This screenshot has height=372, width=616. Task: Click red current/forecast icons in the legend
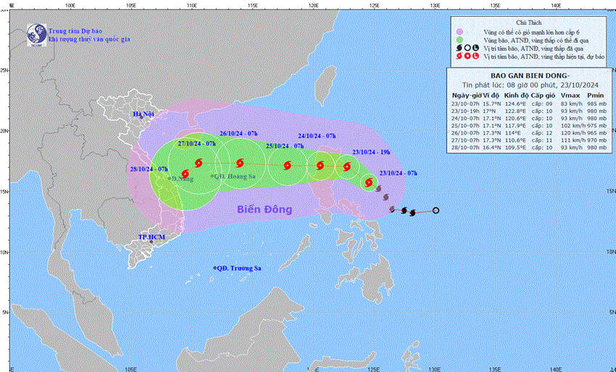[x=467, y=56]
